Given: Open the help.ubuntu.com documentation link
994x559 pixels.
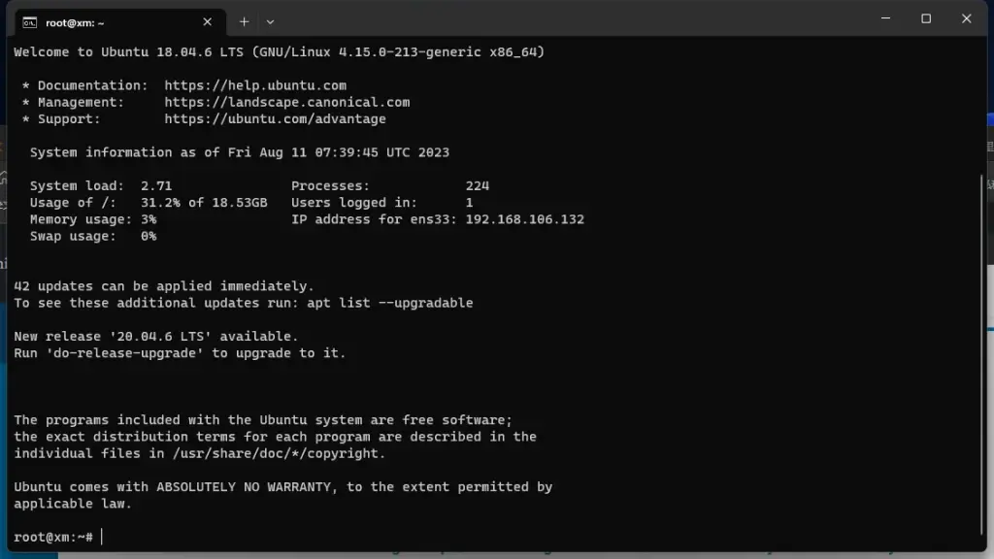Looking at the screenshot, I should [x=255, y=85].
